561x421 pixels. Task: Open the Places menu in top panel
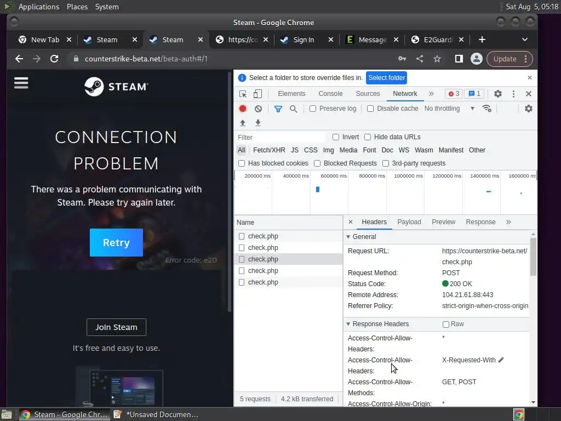pyautogui.click(x=77, y=7)
